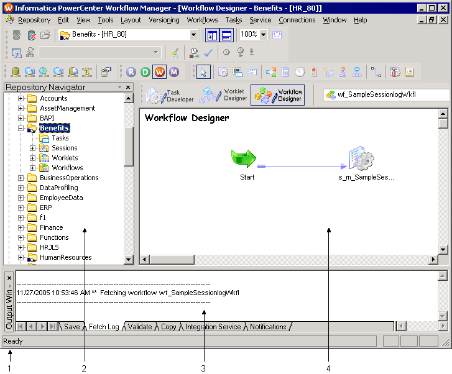Select the s_m_SampleSes session task icon
Image resolution: width=452 pixels, height=374 pixels.
point(361,159)
